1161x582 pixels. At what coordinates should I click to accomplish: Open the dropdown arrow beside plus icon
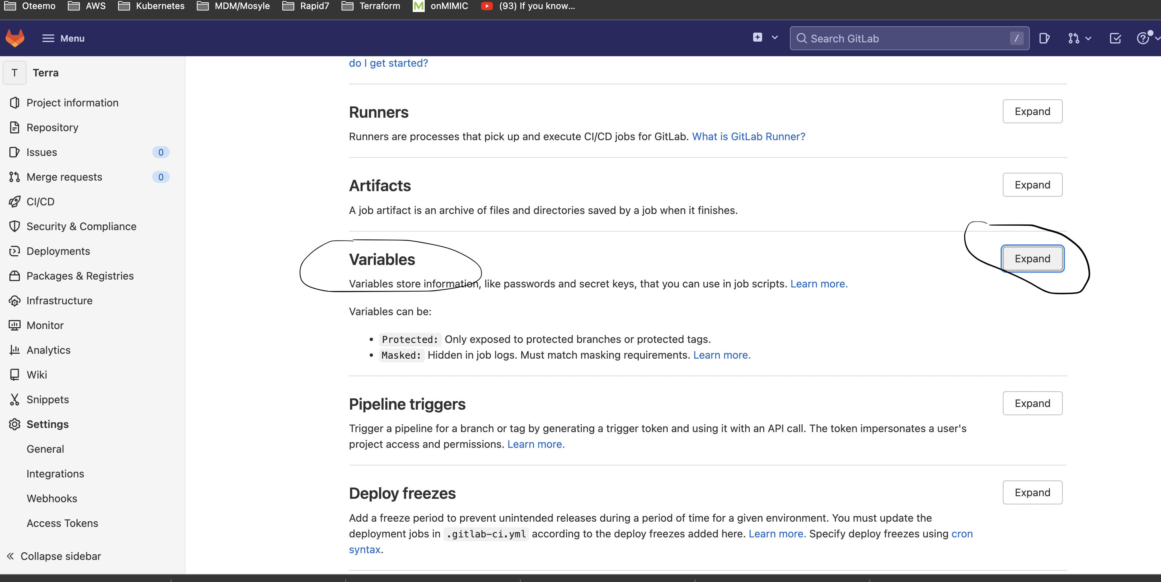[x=775, y=38]
